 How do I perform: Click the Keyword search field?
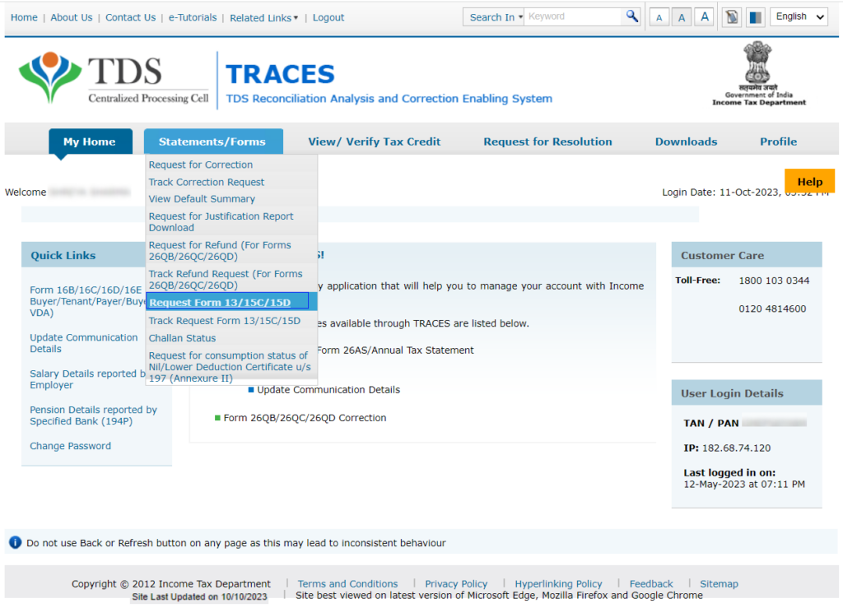574,16
